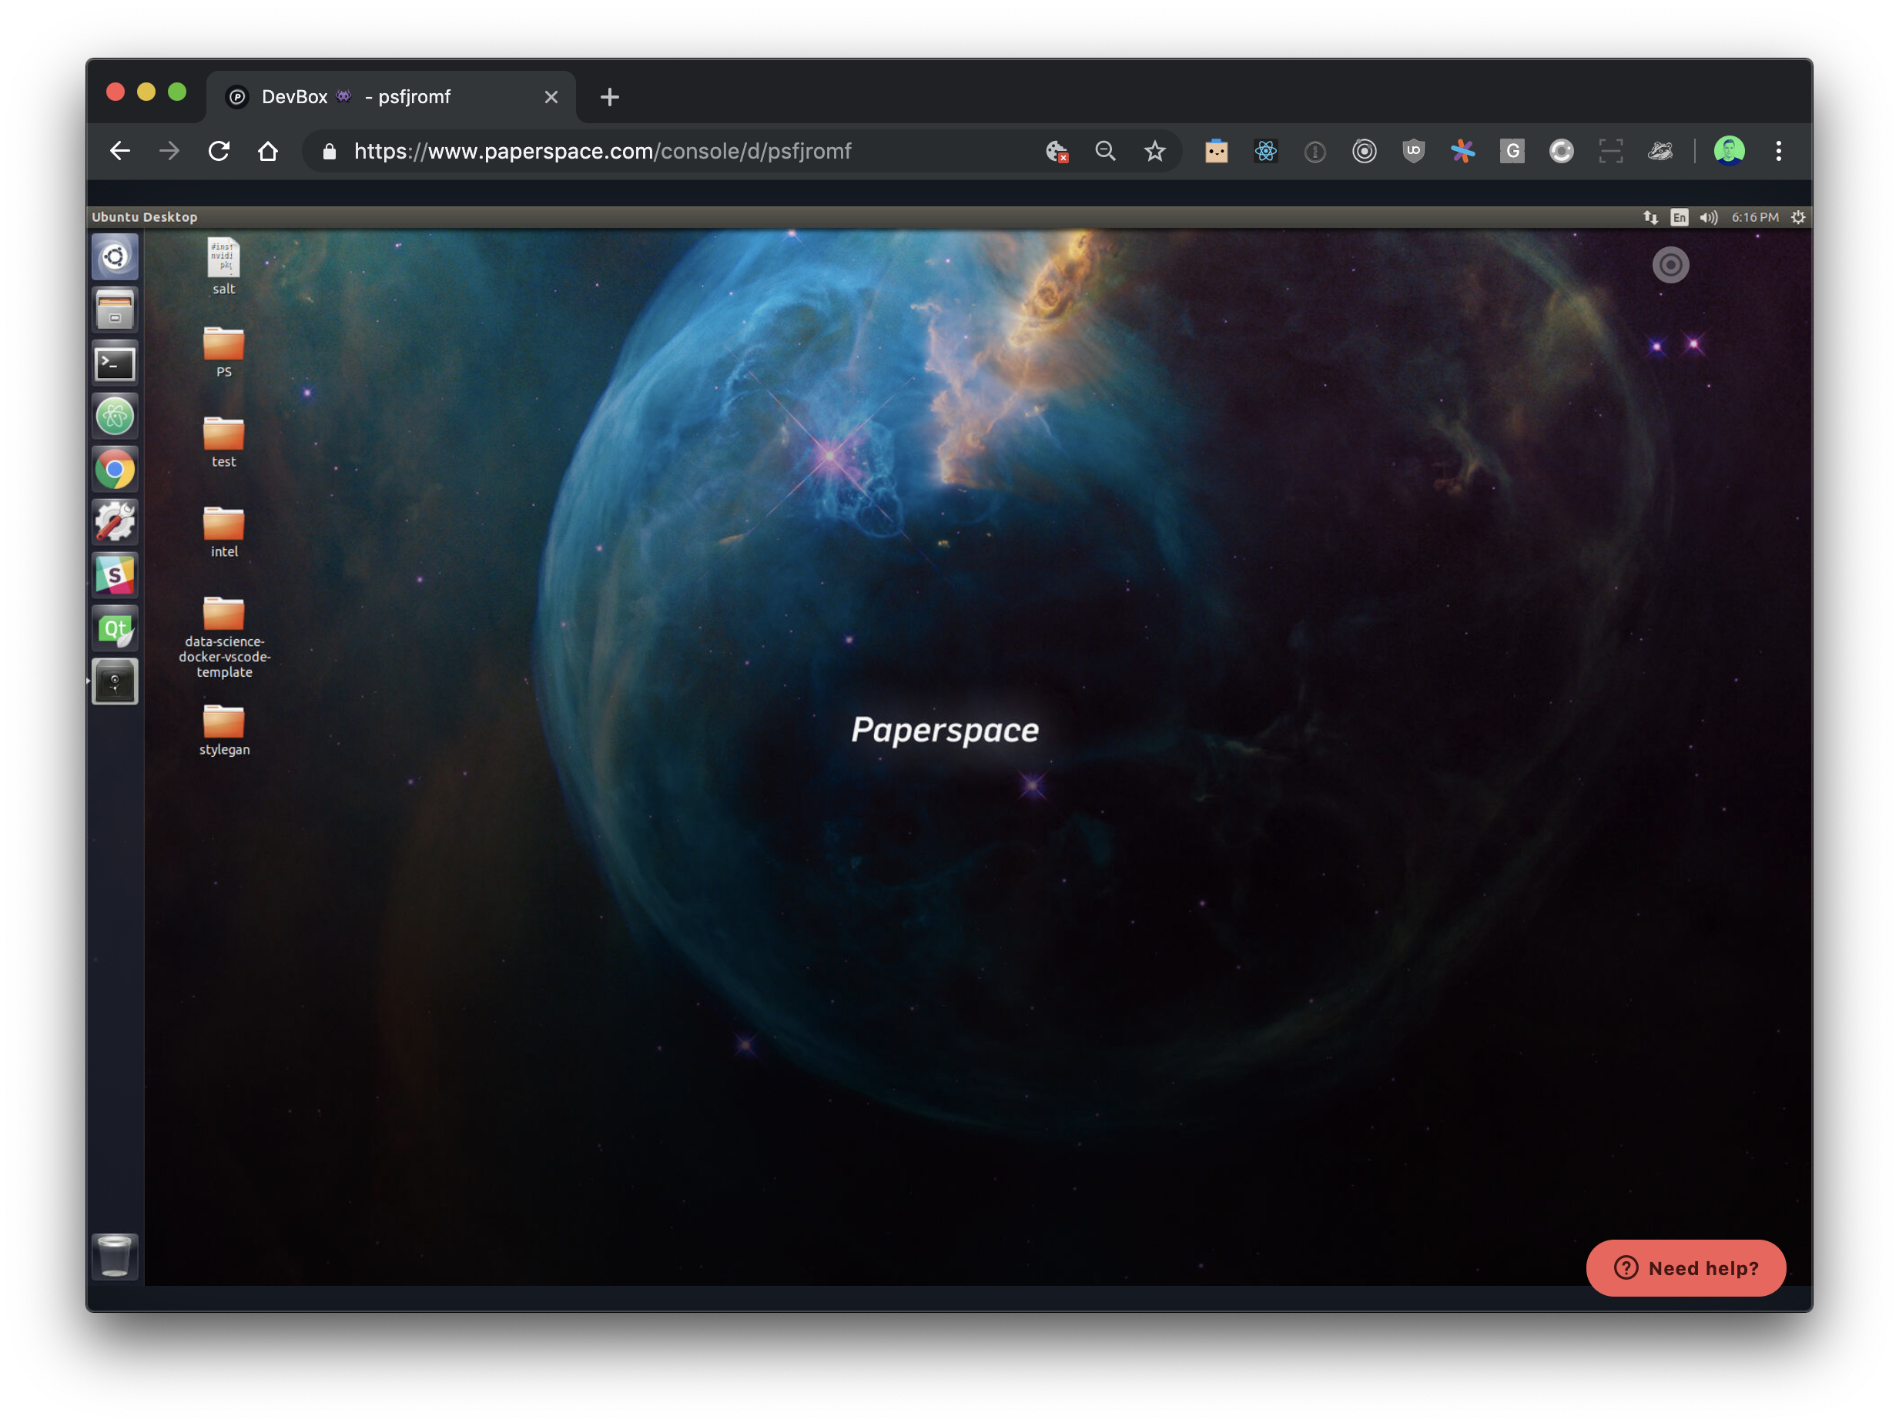Click the Need help? button
This screenshot has width=1899, height=1426.
click(1685, 1268)
